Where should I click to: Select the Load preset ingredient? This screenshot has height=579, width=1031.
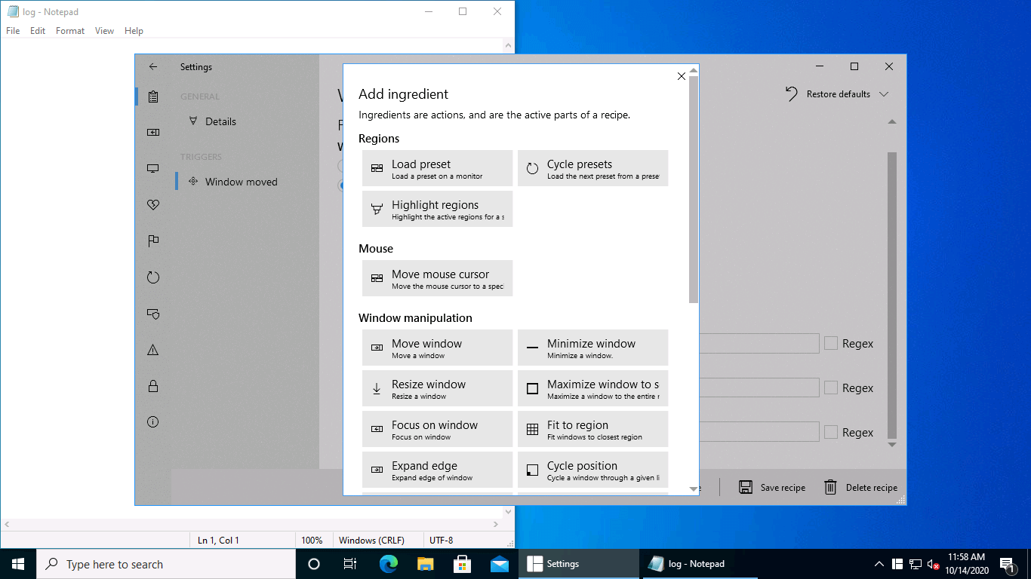(437, 168)
